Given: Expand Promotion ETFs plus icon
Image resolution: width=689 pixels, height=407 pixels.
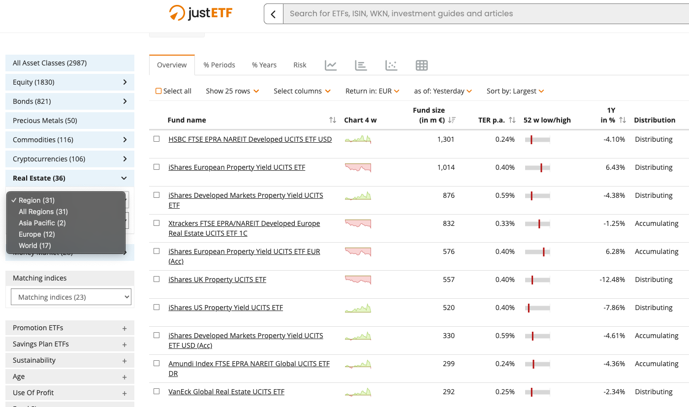Looking at the screenshot, I should click(x=125, y=328).
